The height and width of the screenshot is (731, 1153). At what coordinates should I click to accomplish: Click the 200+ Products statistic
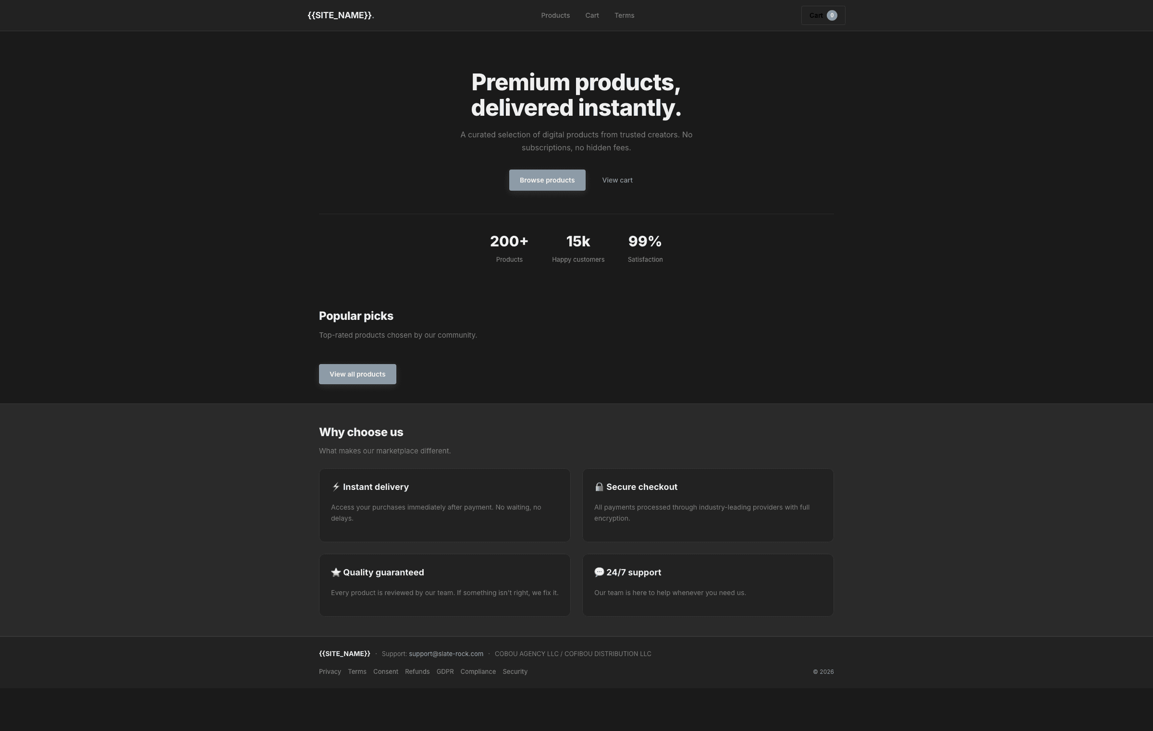point(509,248)
